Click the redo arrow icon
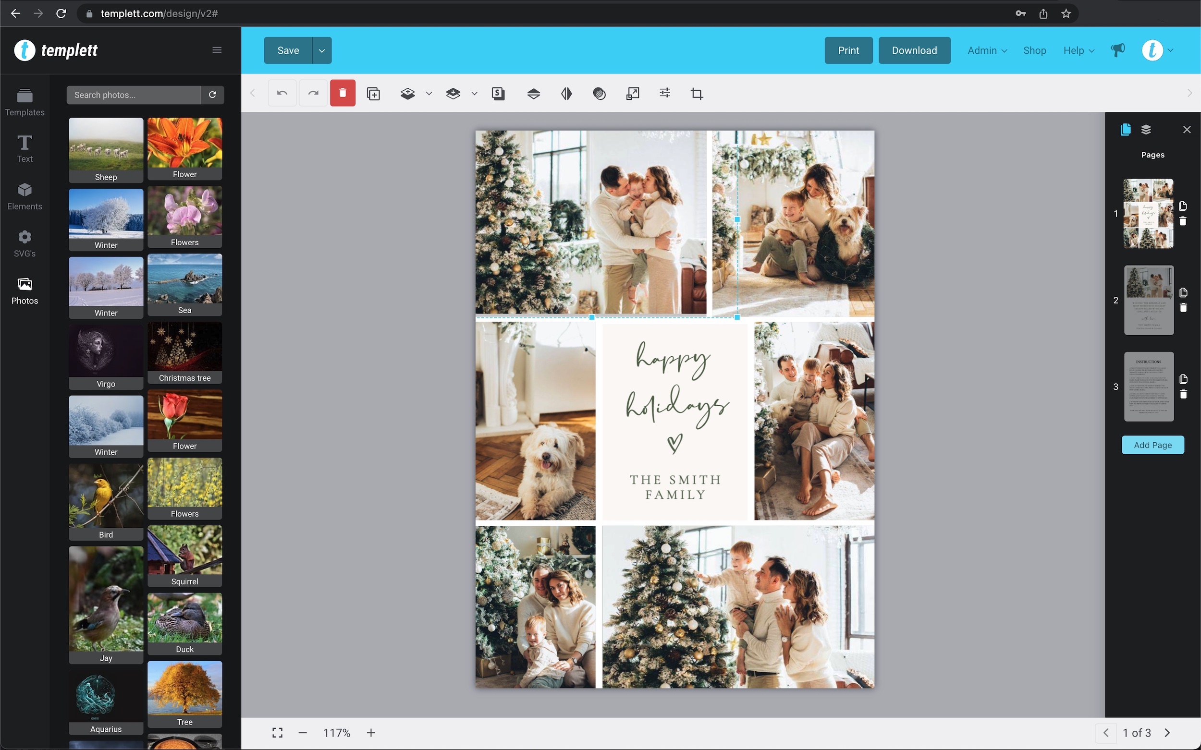Image resolution: width=1201 pixels, height=750 pixels. 313,93
